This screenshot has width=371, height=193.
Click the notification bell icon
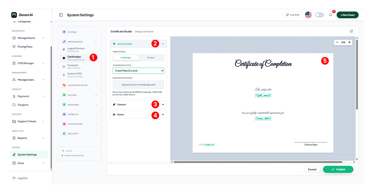click(330, 15)
